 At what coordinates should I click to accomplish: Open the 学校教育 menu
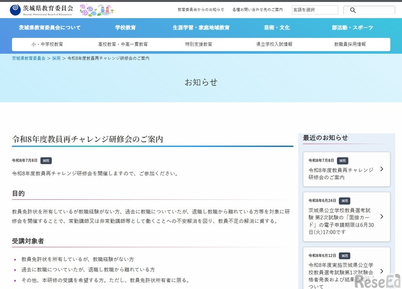pos(126,27)
